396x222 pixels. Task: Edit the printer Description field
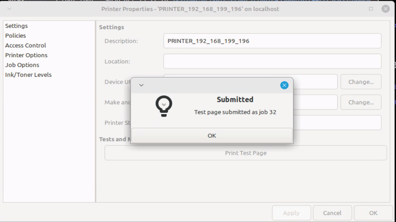(272, 41)
